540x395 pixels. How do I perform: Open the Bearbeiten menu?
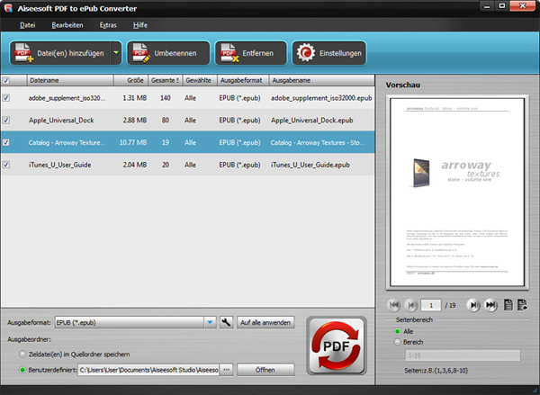[67, 24]
